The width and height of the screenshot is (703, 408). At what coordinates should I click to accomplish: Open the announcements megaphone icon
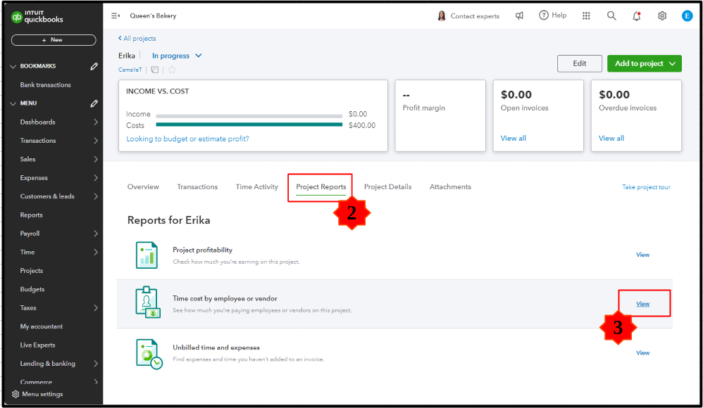point(519,15)
